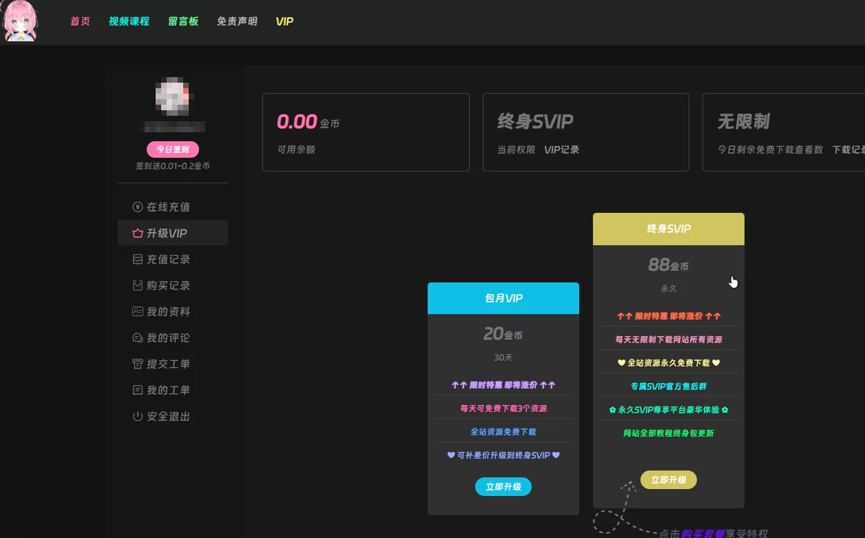Click the yen icon beside 在线充值

138,207
